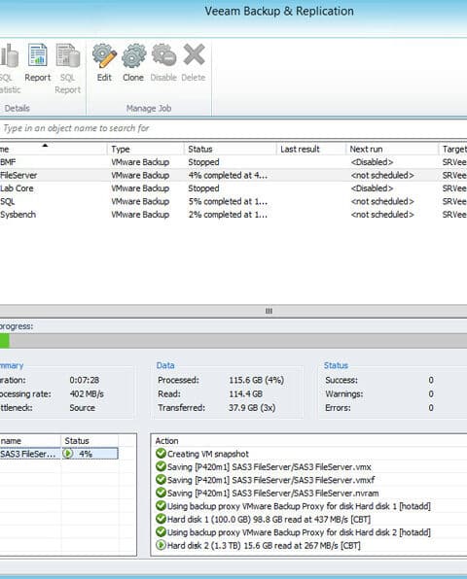Click the running status icon beside 4%
Image resolution: width=467 pixels, height=579 pixels.
(x=68, y=454)
